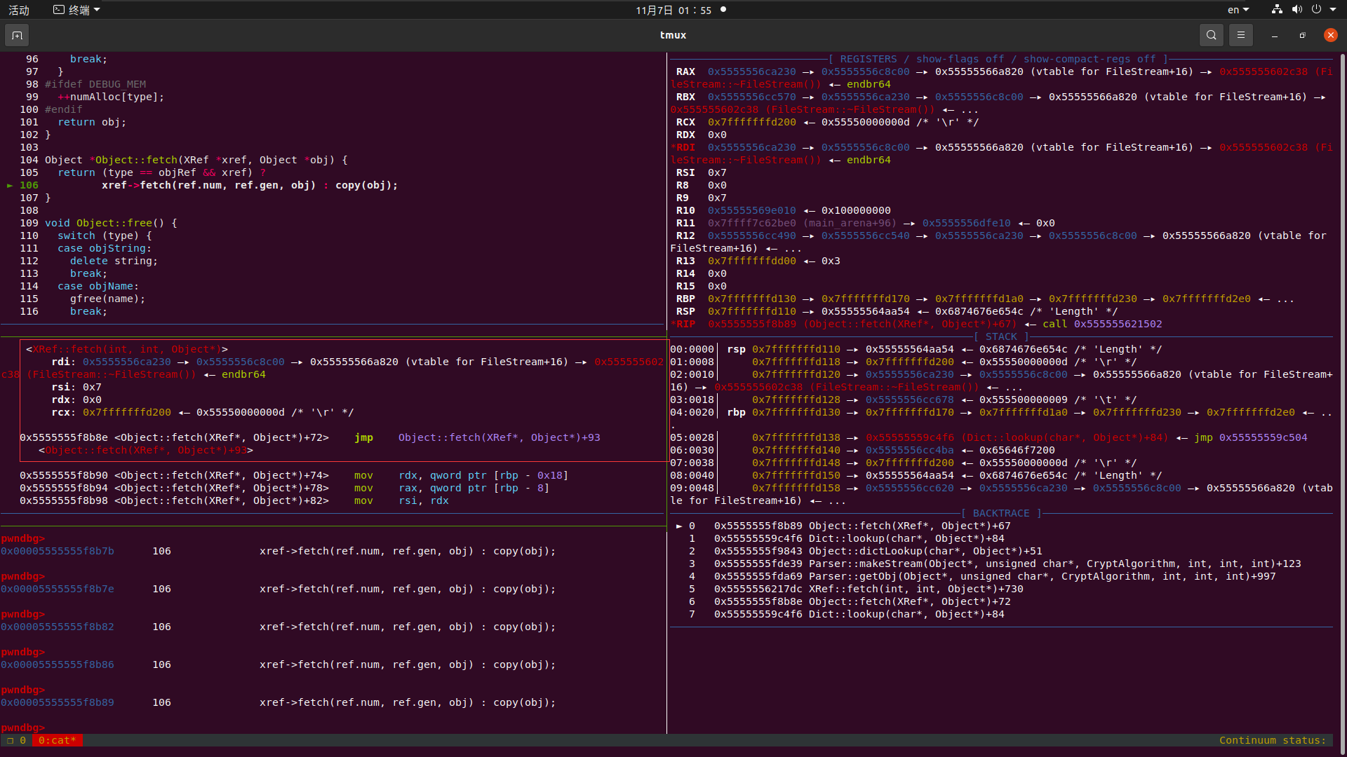1347x757 pixels.
Task: Click address 0x00005555555f8b7b in command history
Action: [x=57, y=552]
